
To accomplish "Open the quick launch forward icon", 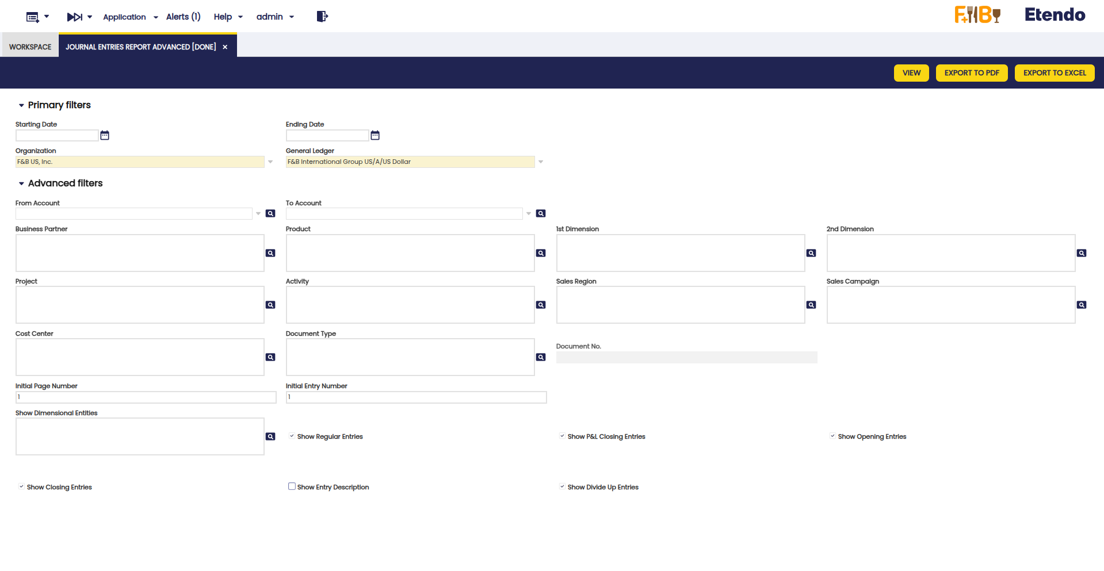I will 75,17.
